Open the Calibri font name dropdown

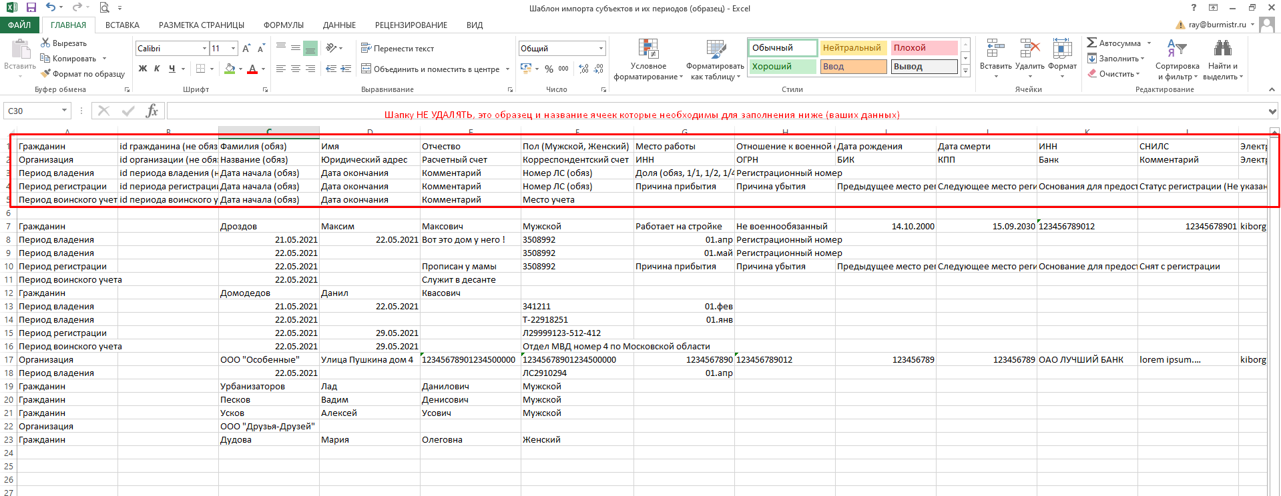click(x=204, y=49)
